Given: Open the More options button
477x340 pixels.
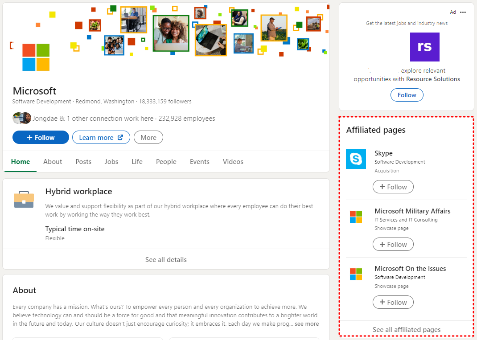Looking at the screenshot, I should (148, 137).
